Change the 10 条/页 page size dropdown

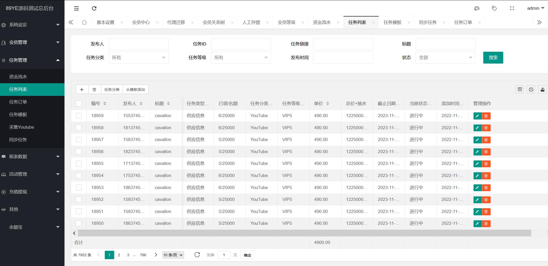[173, 255]
